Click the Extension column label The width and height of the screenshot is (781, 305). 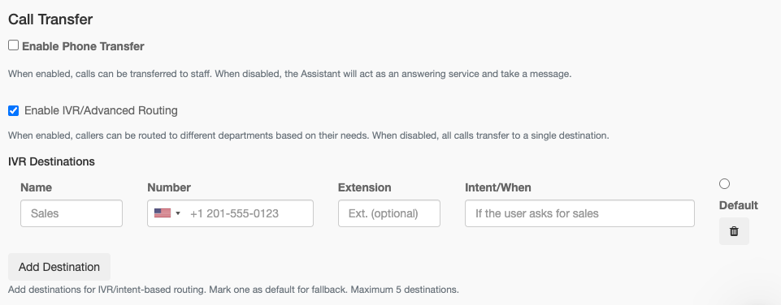[365, 187]
